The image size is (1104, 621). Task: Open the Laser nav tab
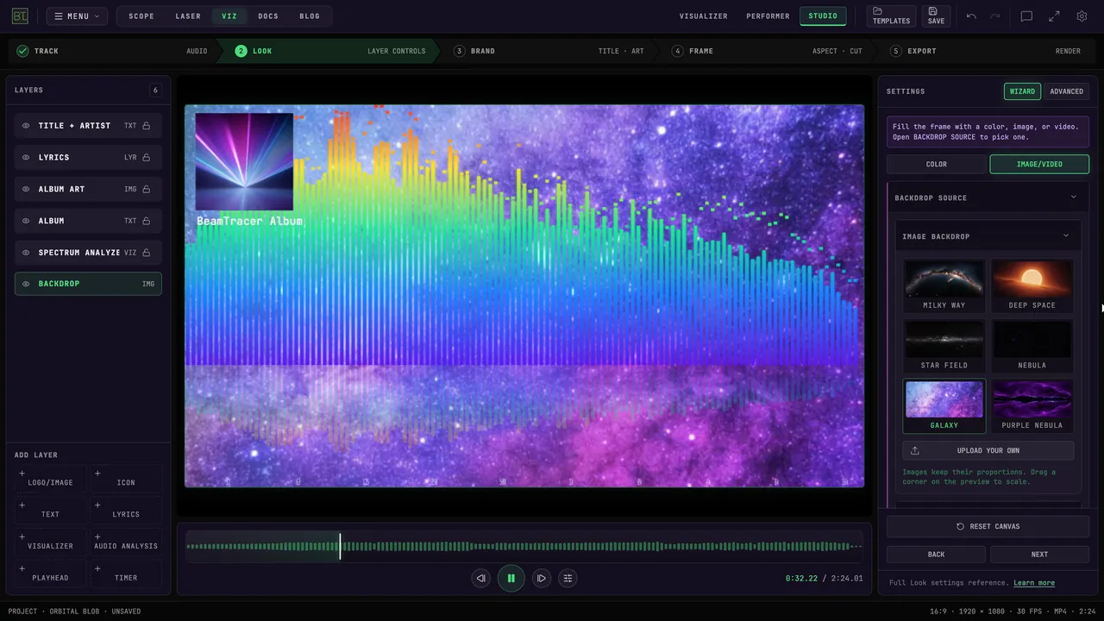188,16
